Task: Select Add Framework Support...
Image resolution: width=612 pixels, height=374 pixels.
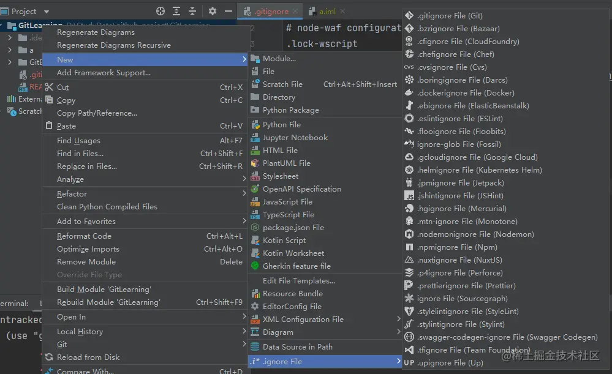Action: [x=145, y=73]
